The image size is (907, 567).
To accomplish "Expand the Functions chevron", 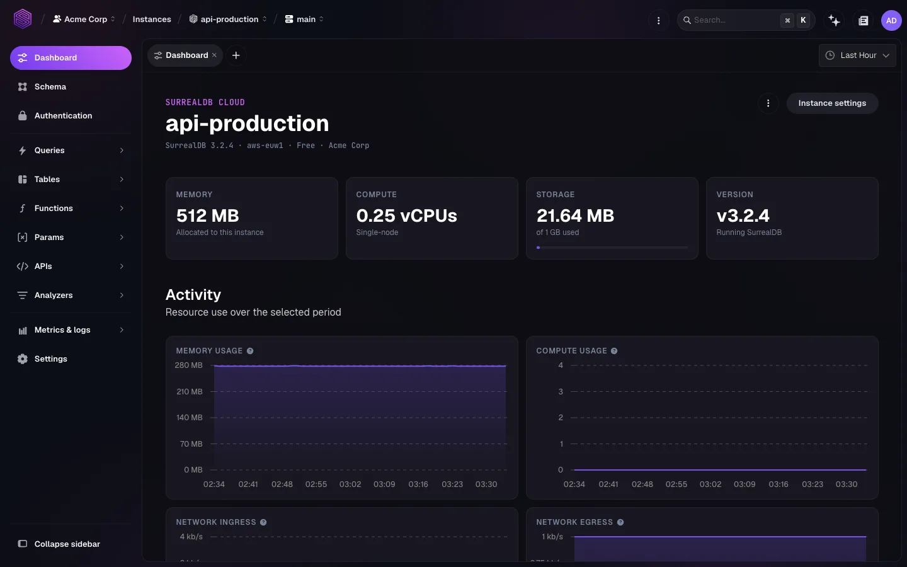I will pos(122,209).
